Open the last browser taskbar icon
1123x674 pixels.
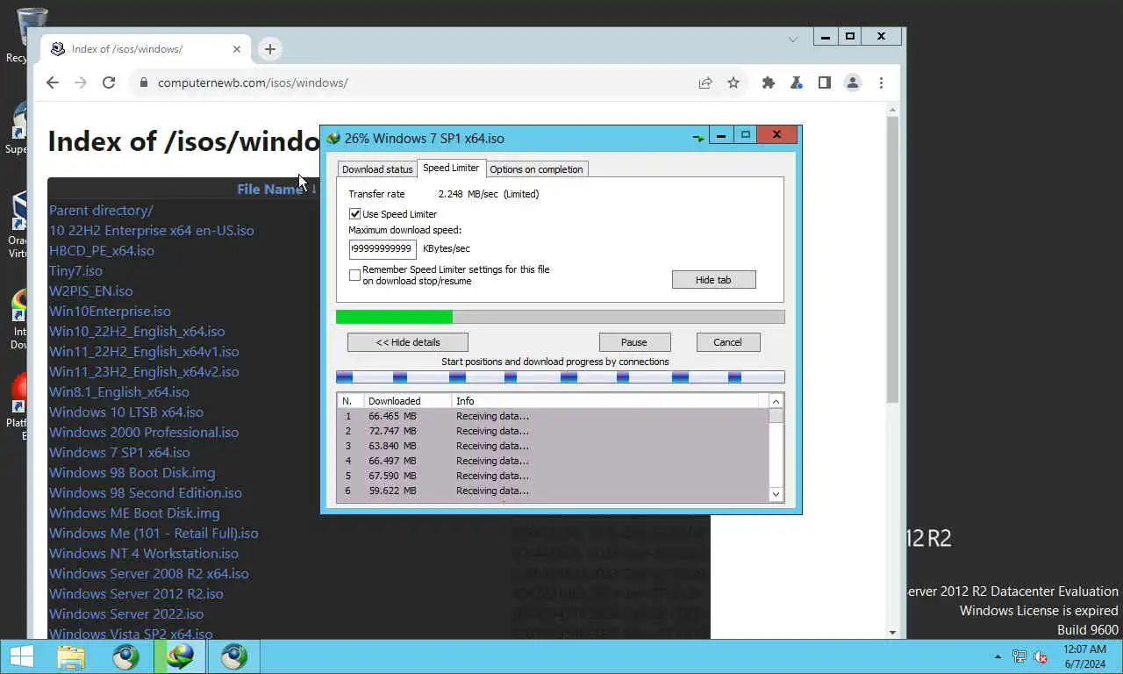pos(234,656)
